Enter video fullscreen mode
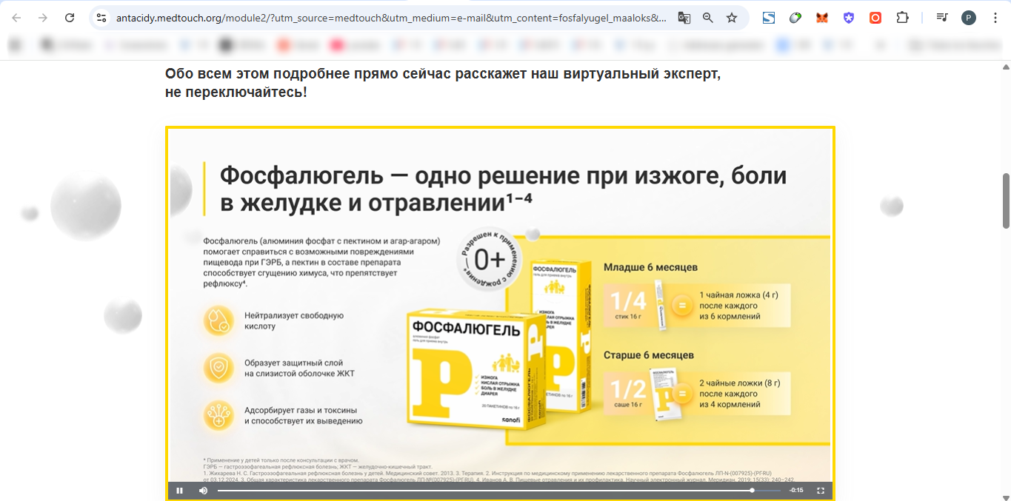Screen dimensions: 1011x501 (821, 490)
